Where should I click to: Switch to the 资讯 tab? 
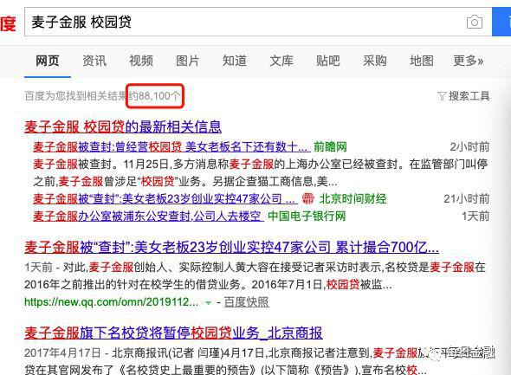(x=94, y=61)
